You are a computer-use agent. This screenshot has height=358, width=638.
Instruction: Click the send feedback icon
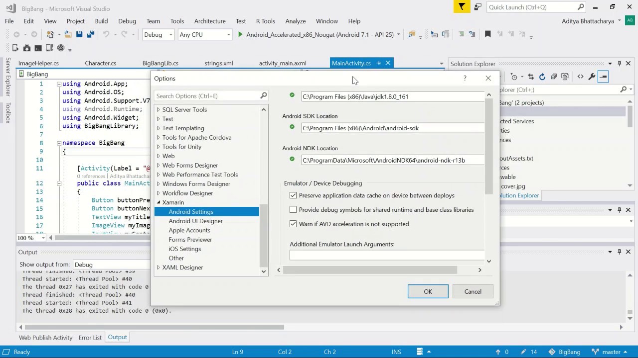pyautogui.click(x=478, y=7)
